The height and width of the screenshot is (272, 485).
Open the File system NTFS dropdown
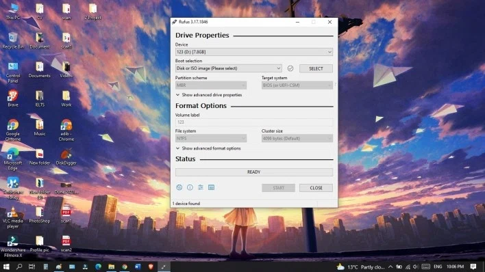coord(211,138)
